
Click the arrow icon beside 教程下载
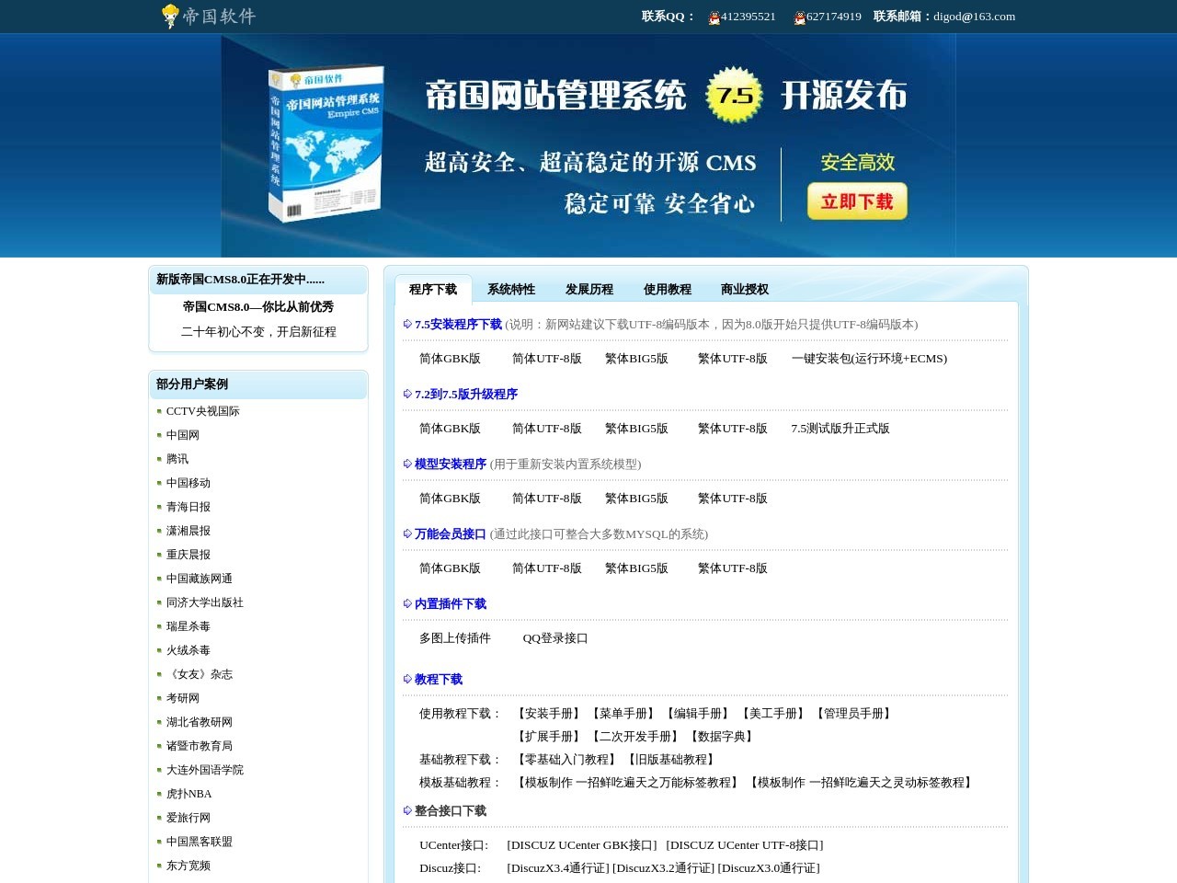(406, 679)
